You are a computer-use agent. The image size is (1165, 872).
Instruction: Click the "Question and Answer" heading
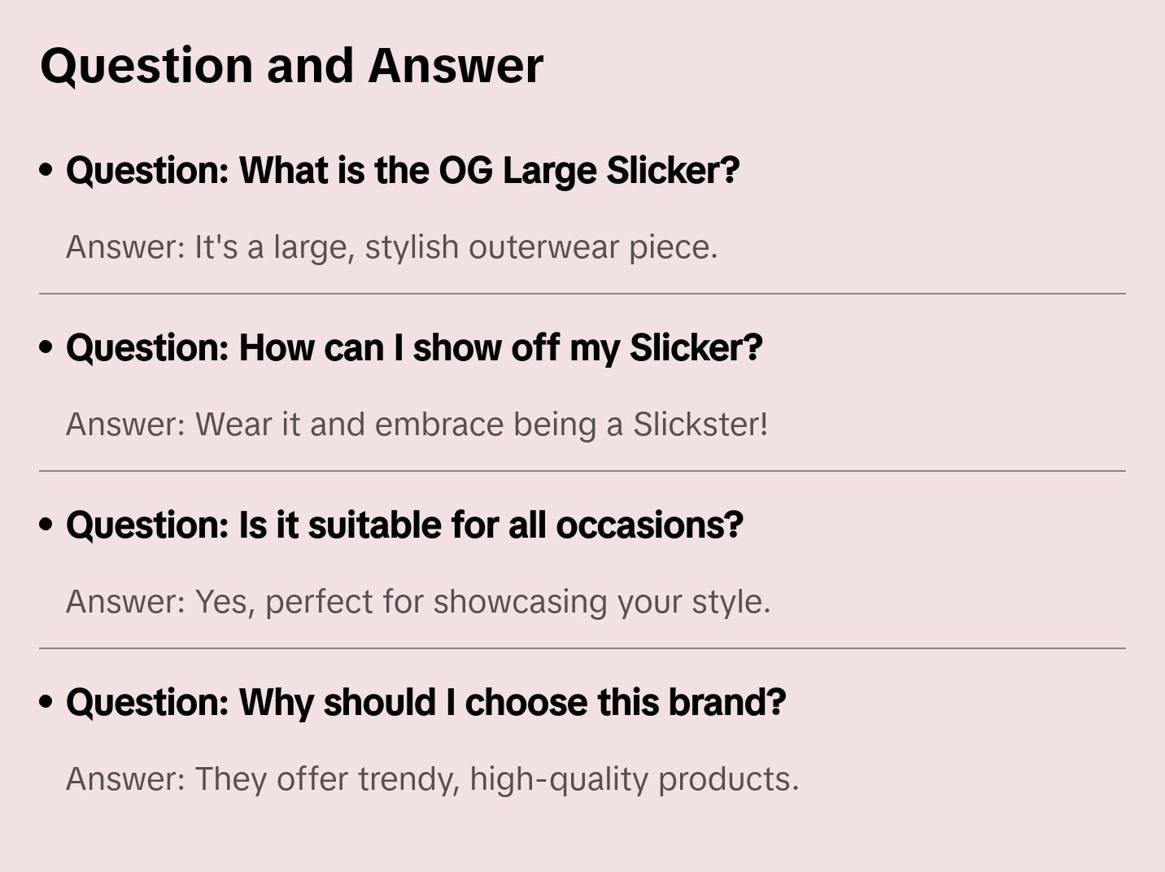291,65
